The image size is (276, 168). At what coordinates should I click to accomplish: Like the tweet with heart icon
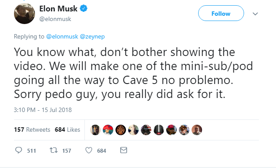(x=89, y=150)
